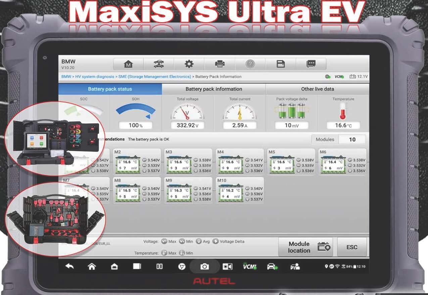Open the MaxiSYS home (M) icon
428x295 pixels.
pos(128,64)
